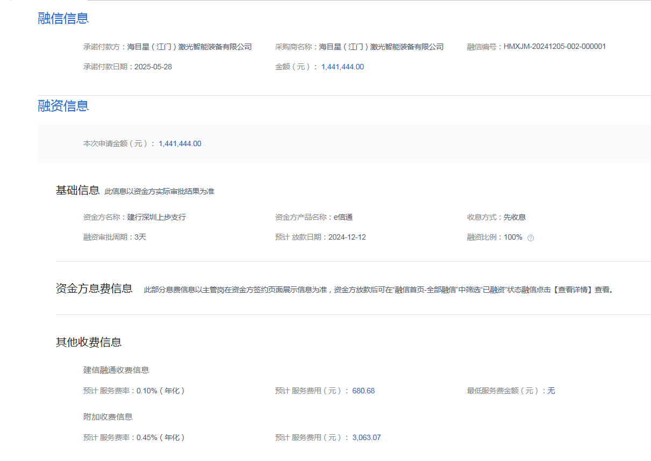Select the 采购商名称 company name text
651x461 pixels.
tap(381, 47)
